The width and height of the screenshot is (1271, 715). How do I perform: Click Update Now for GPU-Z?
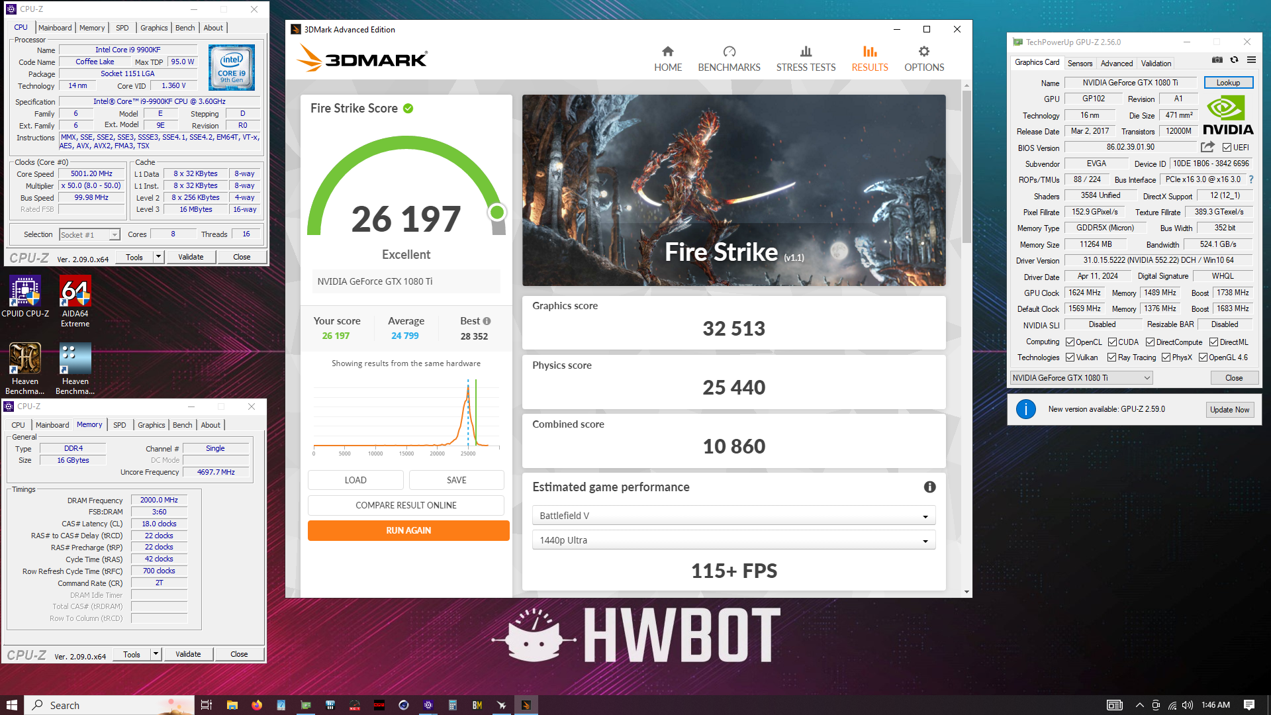click(x=1229, y=410)
